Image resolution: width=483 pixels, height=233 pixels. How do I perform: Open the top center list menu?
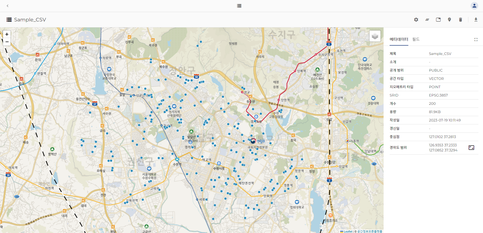(x=239, y=6)
